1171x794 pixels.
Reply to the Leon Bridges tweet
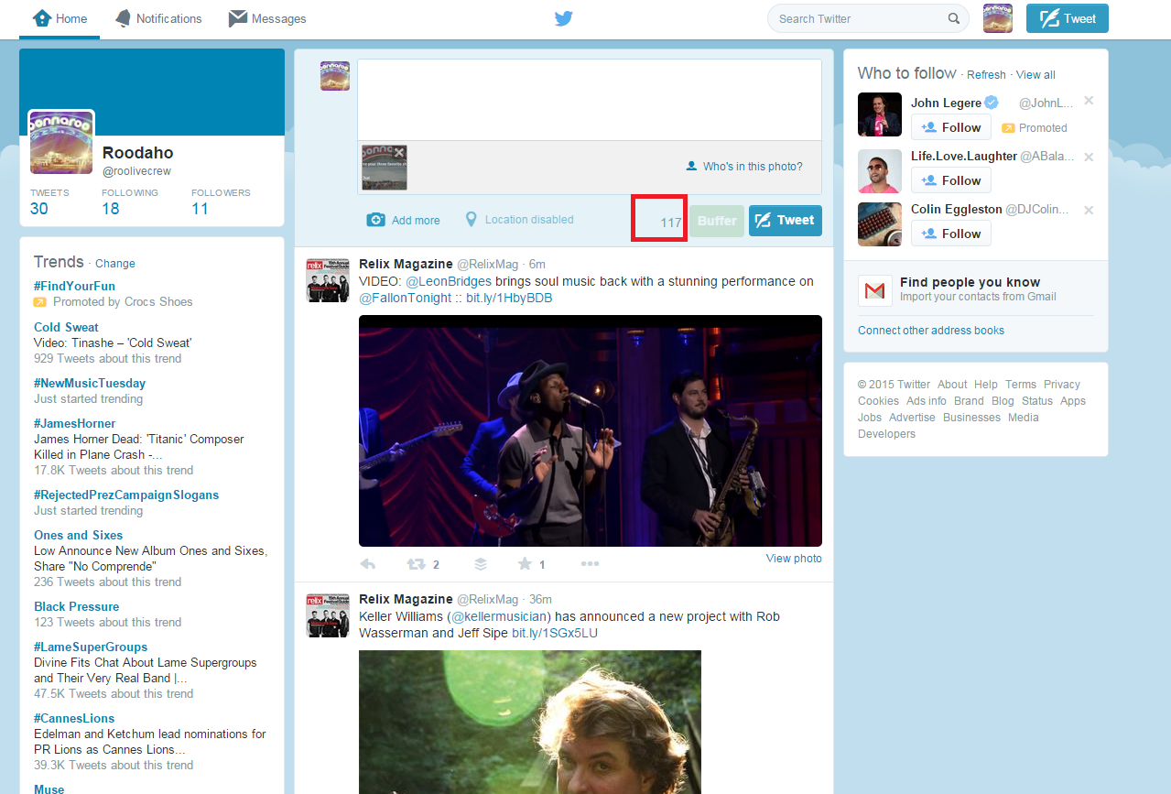pos(368,564)
